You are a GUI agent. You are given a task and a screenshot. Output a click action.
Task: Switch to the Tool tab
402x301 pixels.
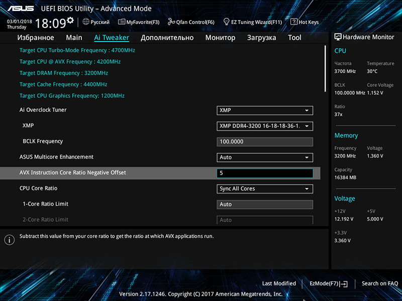point(294,38)
